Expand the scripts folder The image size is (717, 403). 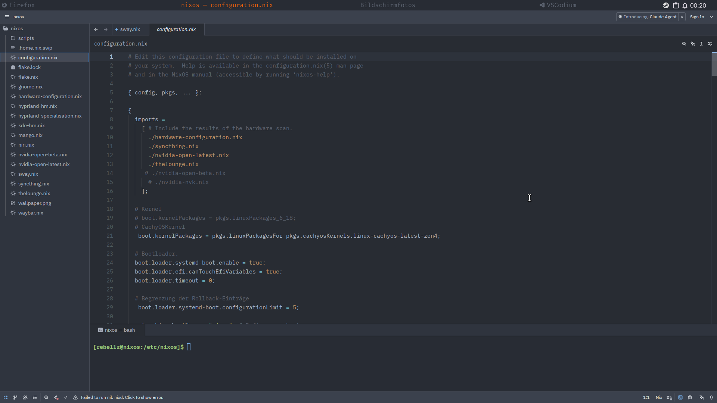tap(25, 38)
